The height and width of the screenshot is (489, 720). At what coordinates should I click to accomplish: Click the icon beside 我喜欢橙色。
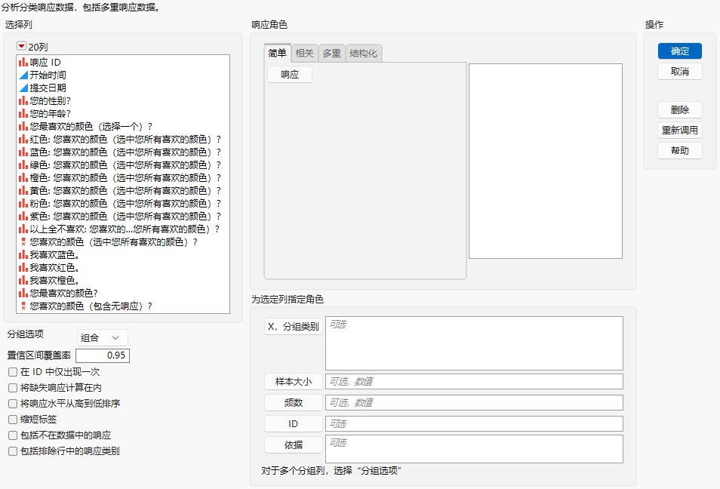tap(23, 281)
